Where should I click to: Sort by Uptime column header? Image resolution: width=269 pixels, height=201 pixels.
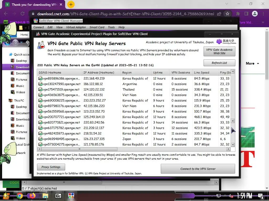161,72
